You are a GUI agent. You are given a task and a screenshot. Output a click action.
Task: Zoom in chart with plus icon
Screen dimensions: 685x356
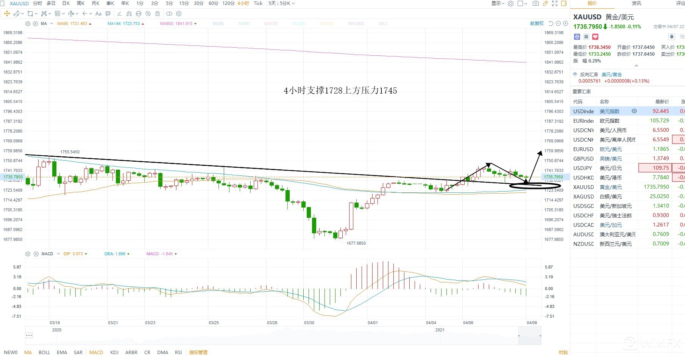pyautogui.click(x=565, y=23)
